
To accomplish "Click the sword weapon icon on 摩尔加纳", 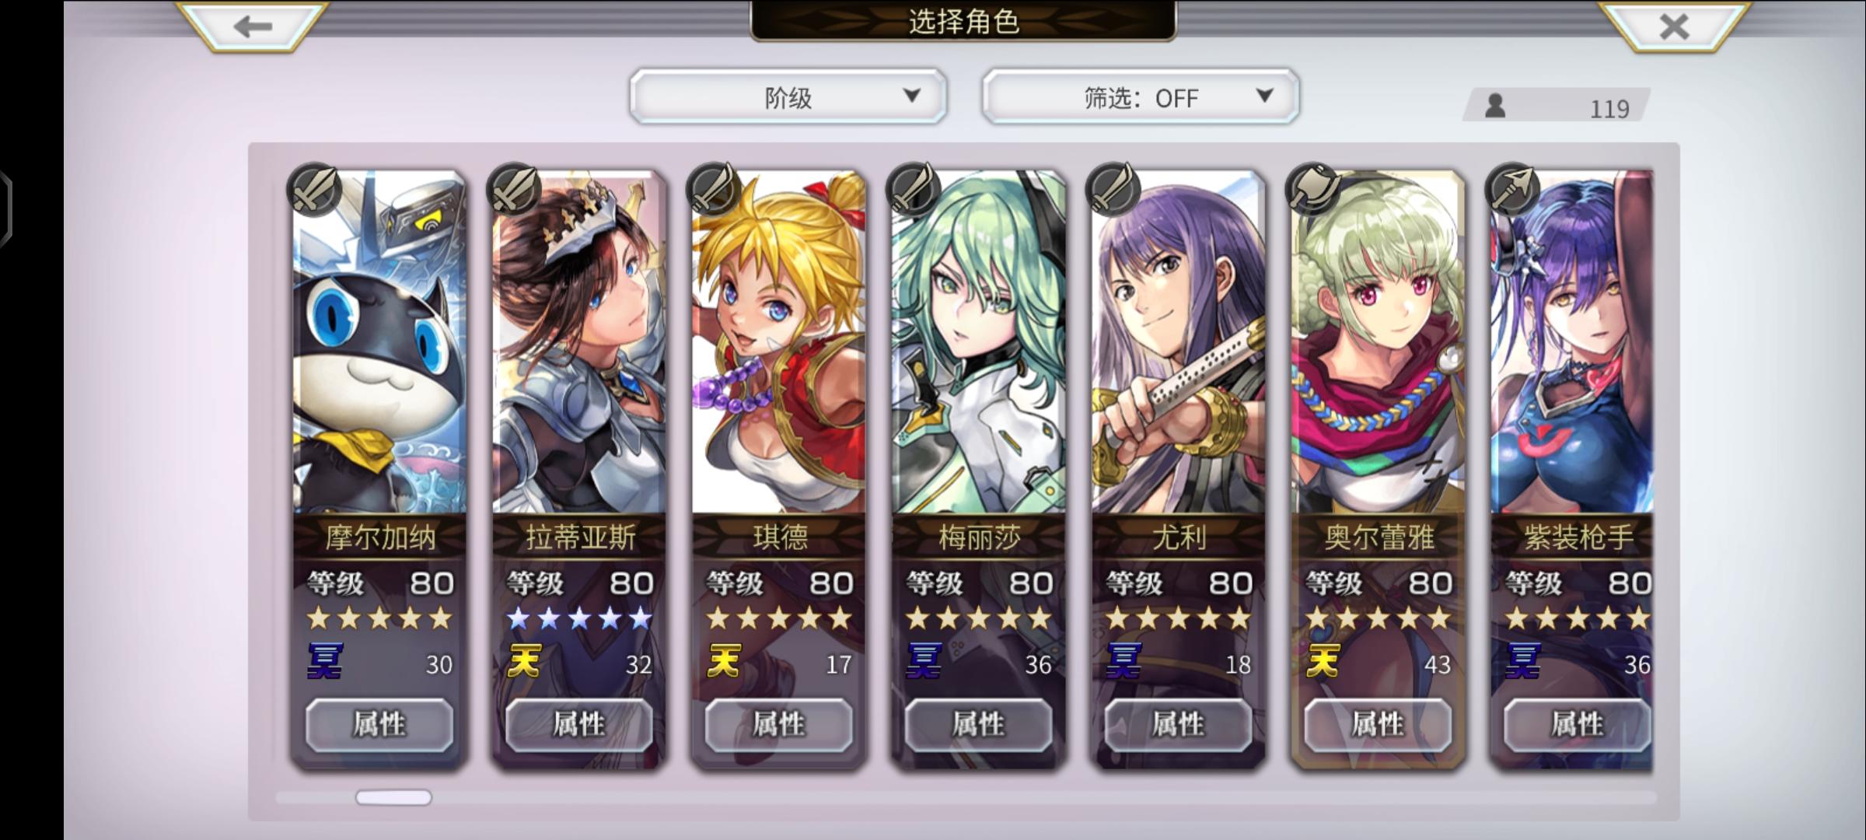I will 314,189.
